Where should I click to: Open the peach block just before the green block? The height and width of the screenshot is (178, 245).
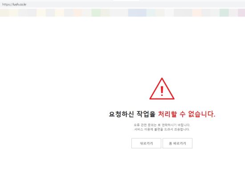(x=78, y=12)
